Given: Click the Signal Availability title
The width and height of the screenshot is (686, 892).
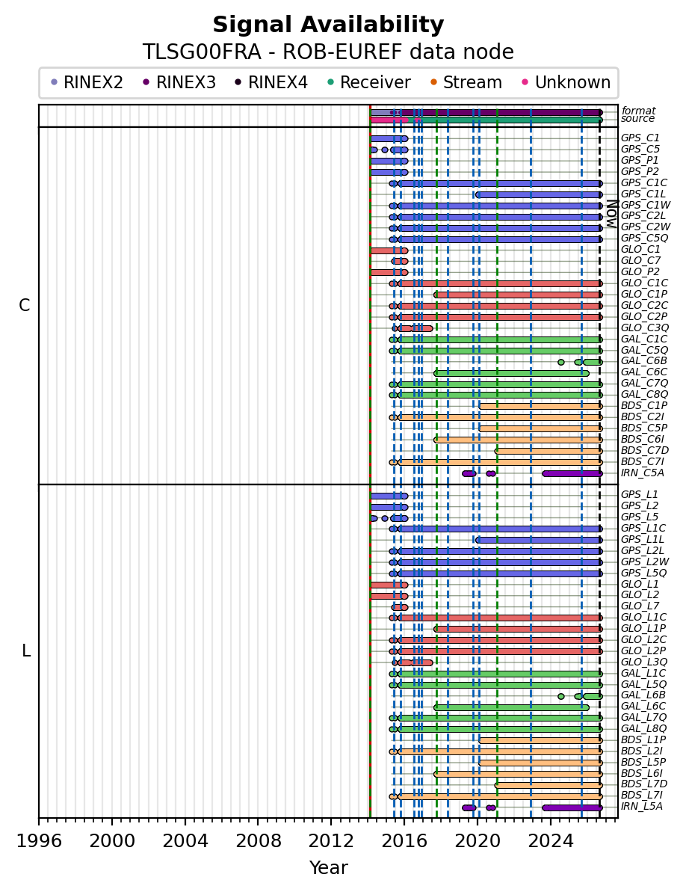Looking at the screenshot, I should click(329, 25).
